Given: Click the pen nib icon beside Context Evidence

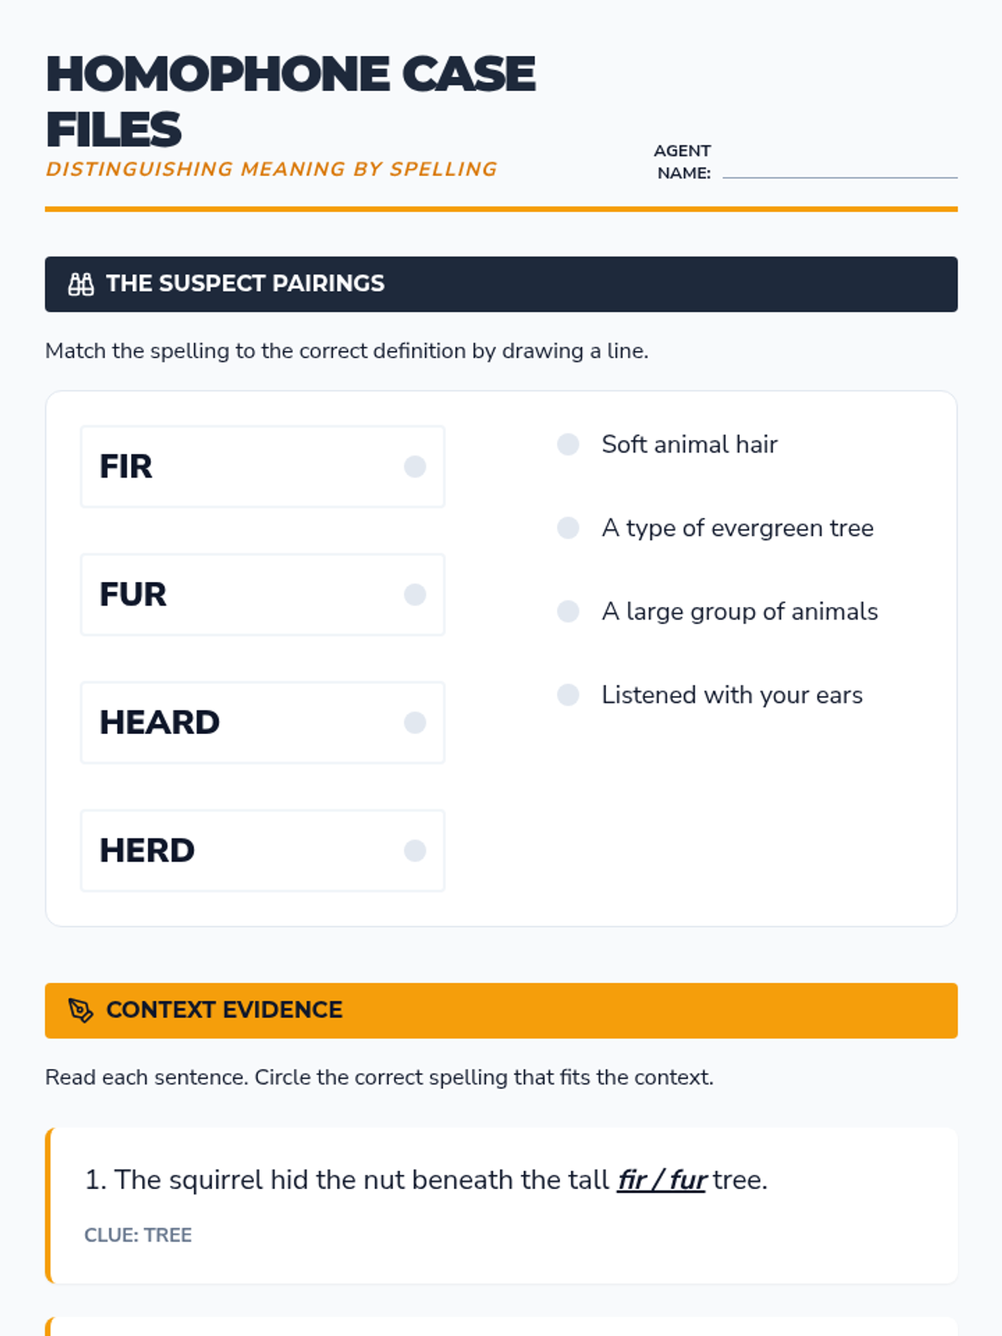Looking at the screenshot, I should tap(81, 1010).
